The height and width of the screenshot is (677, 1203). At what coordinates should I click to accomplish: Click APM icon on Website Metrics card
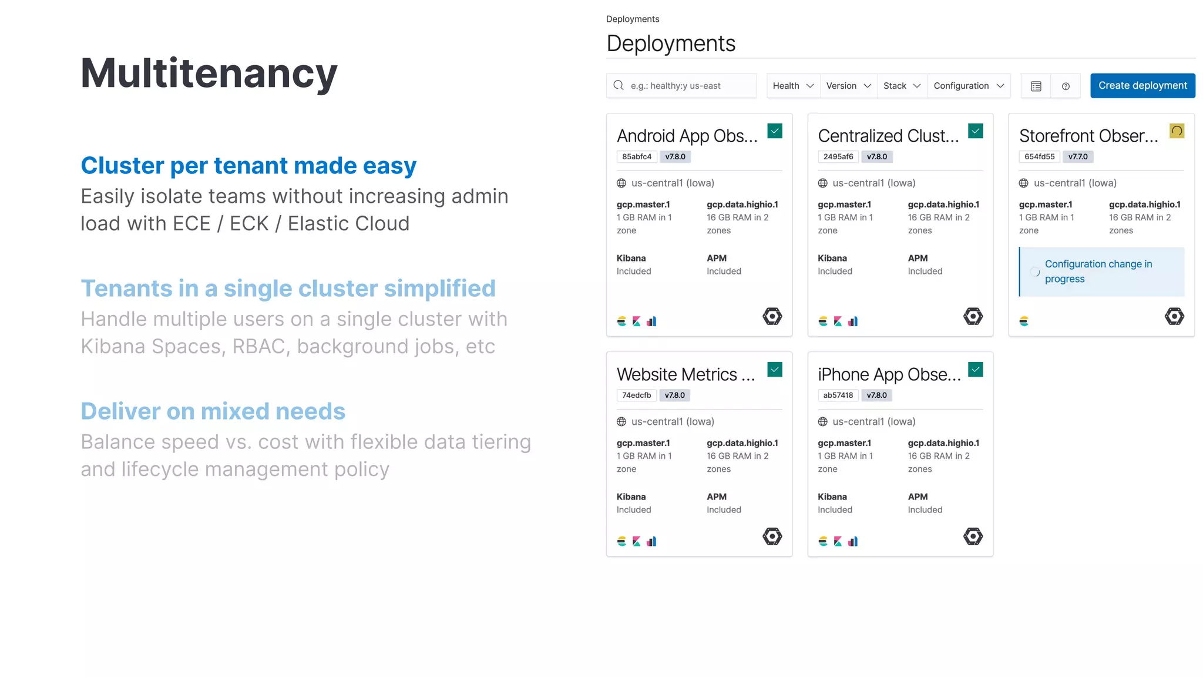click(651, 541)
